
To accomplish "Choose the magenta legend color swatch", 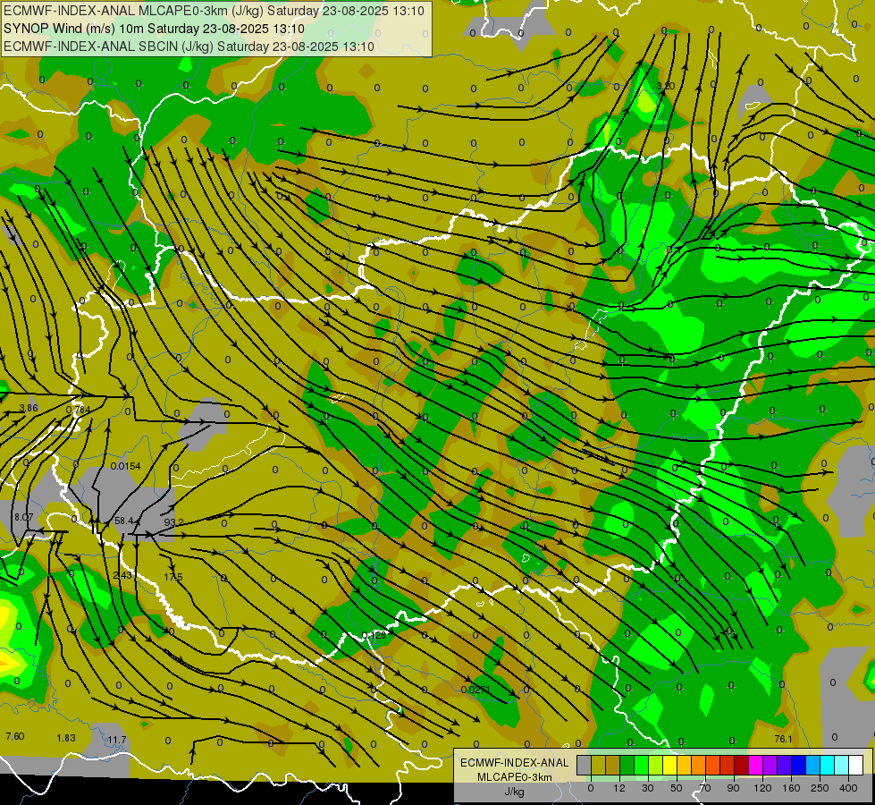I will click(756, 765).
